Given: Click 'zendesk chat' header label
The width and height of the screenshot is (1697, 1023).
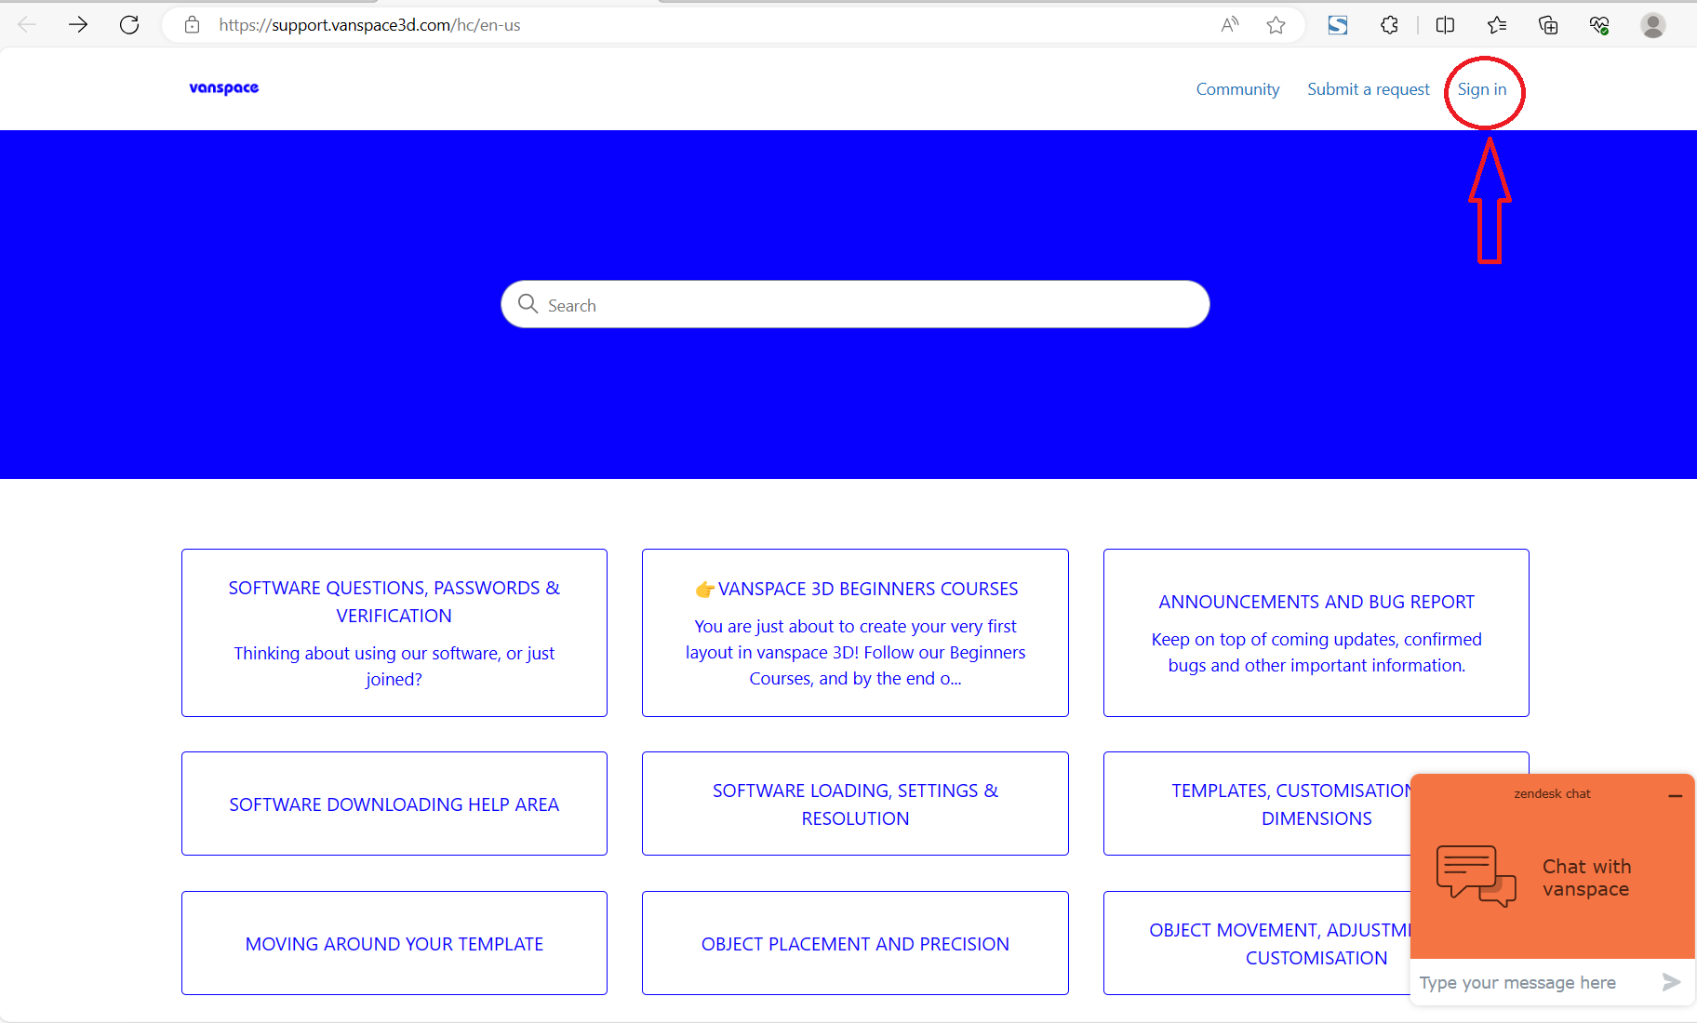Looking at the screenshot, I should click(x=1552, y=793).
